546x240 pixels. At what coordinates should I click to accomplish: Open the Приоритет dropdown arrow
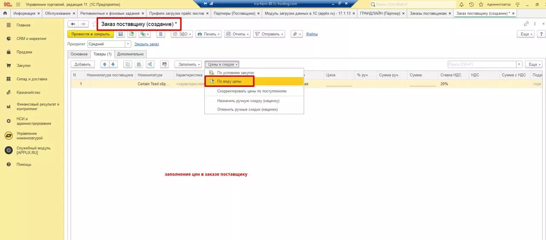click(128, 44)
